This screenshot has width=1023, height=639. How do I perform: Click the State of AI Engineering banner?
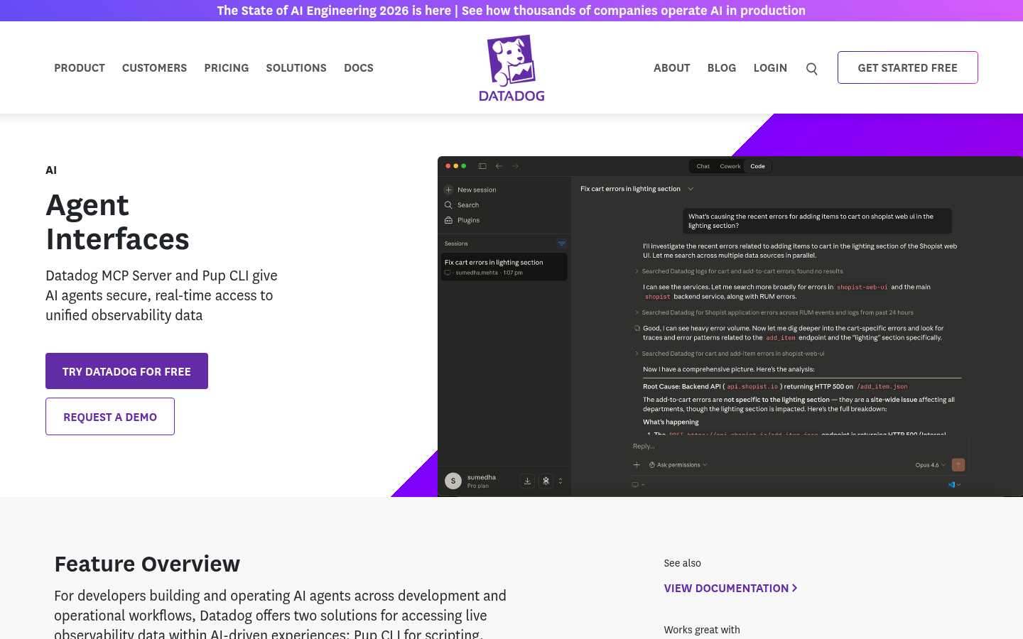(511, 11)
